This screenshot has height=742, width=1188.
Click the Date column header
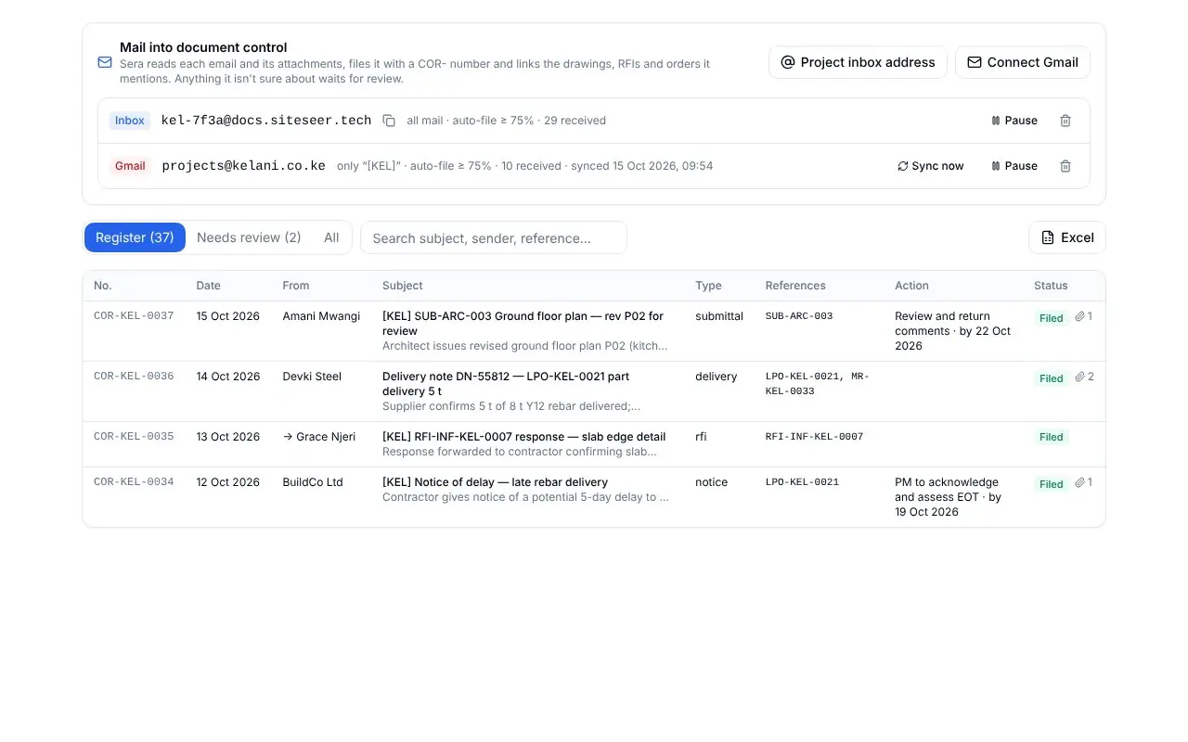[208, 286]
